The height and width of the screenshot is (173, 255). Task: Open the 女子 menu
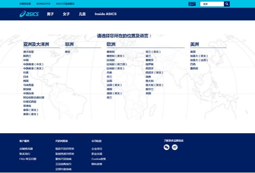(x=66, y=14)
